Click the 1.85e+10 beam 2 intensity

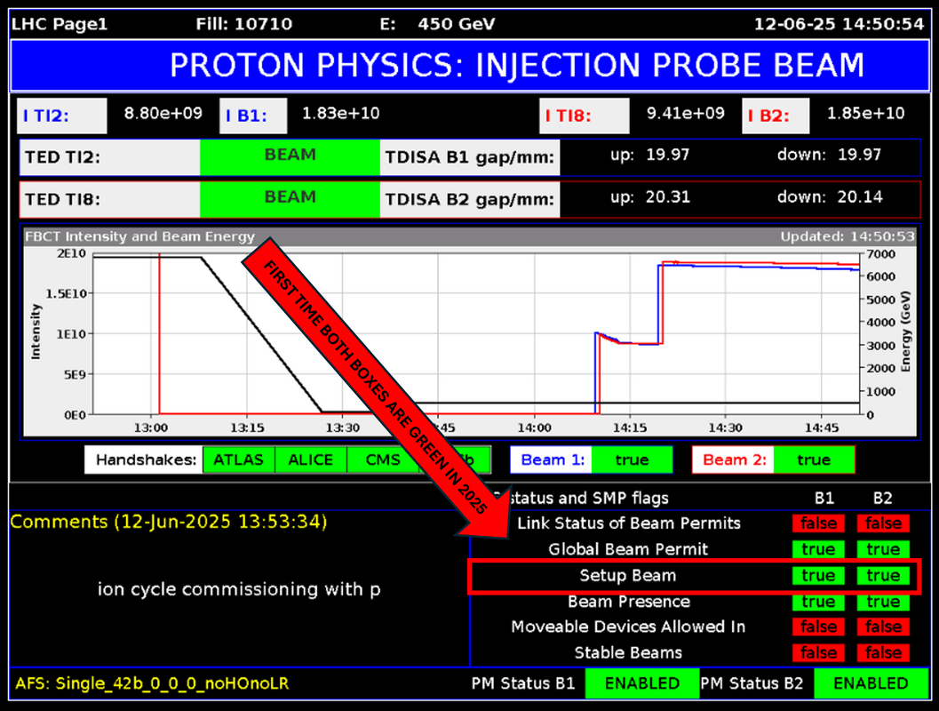(x=866, y=113)
